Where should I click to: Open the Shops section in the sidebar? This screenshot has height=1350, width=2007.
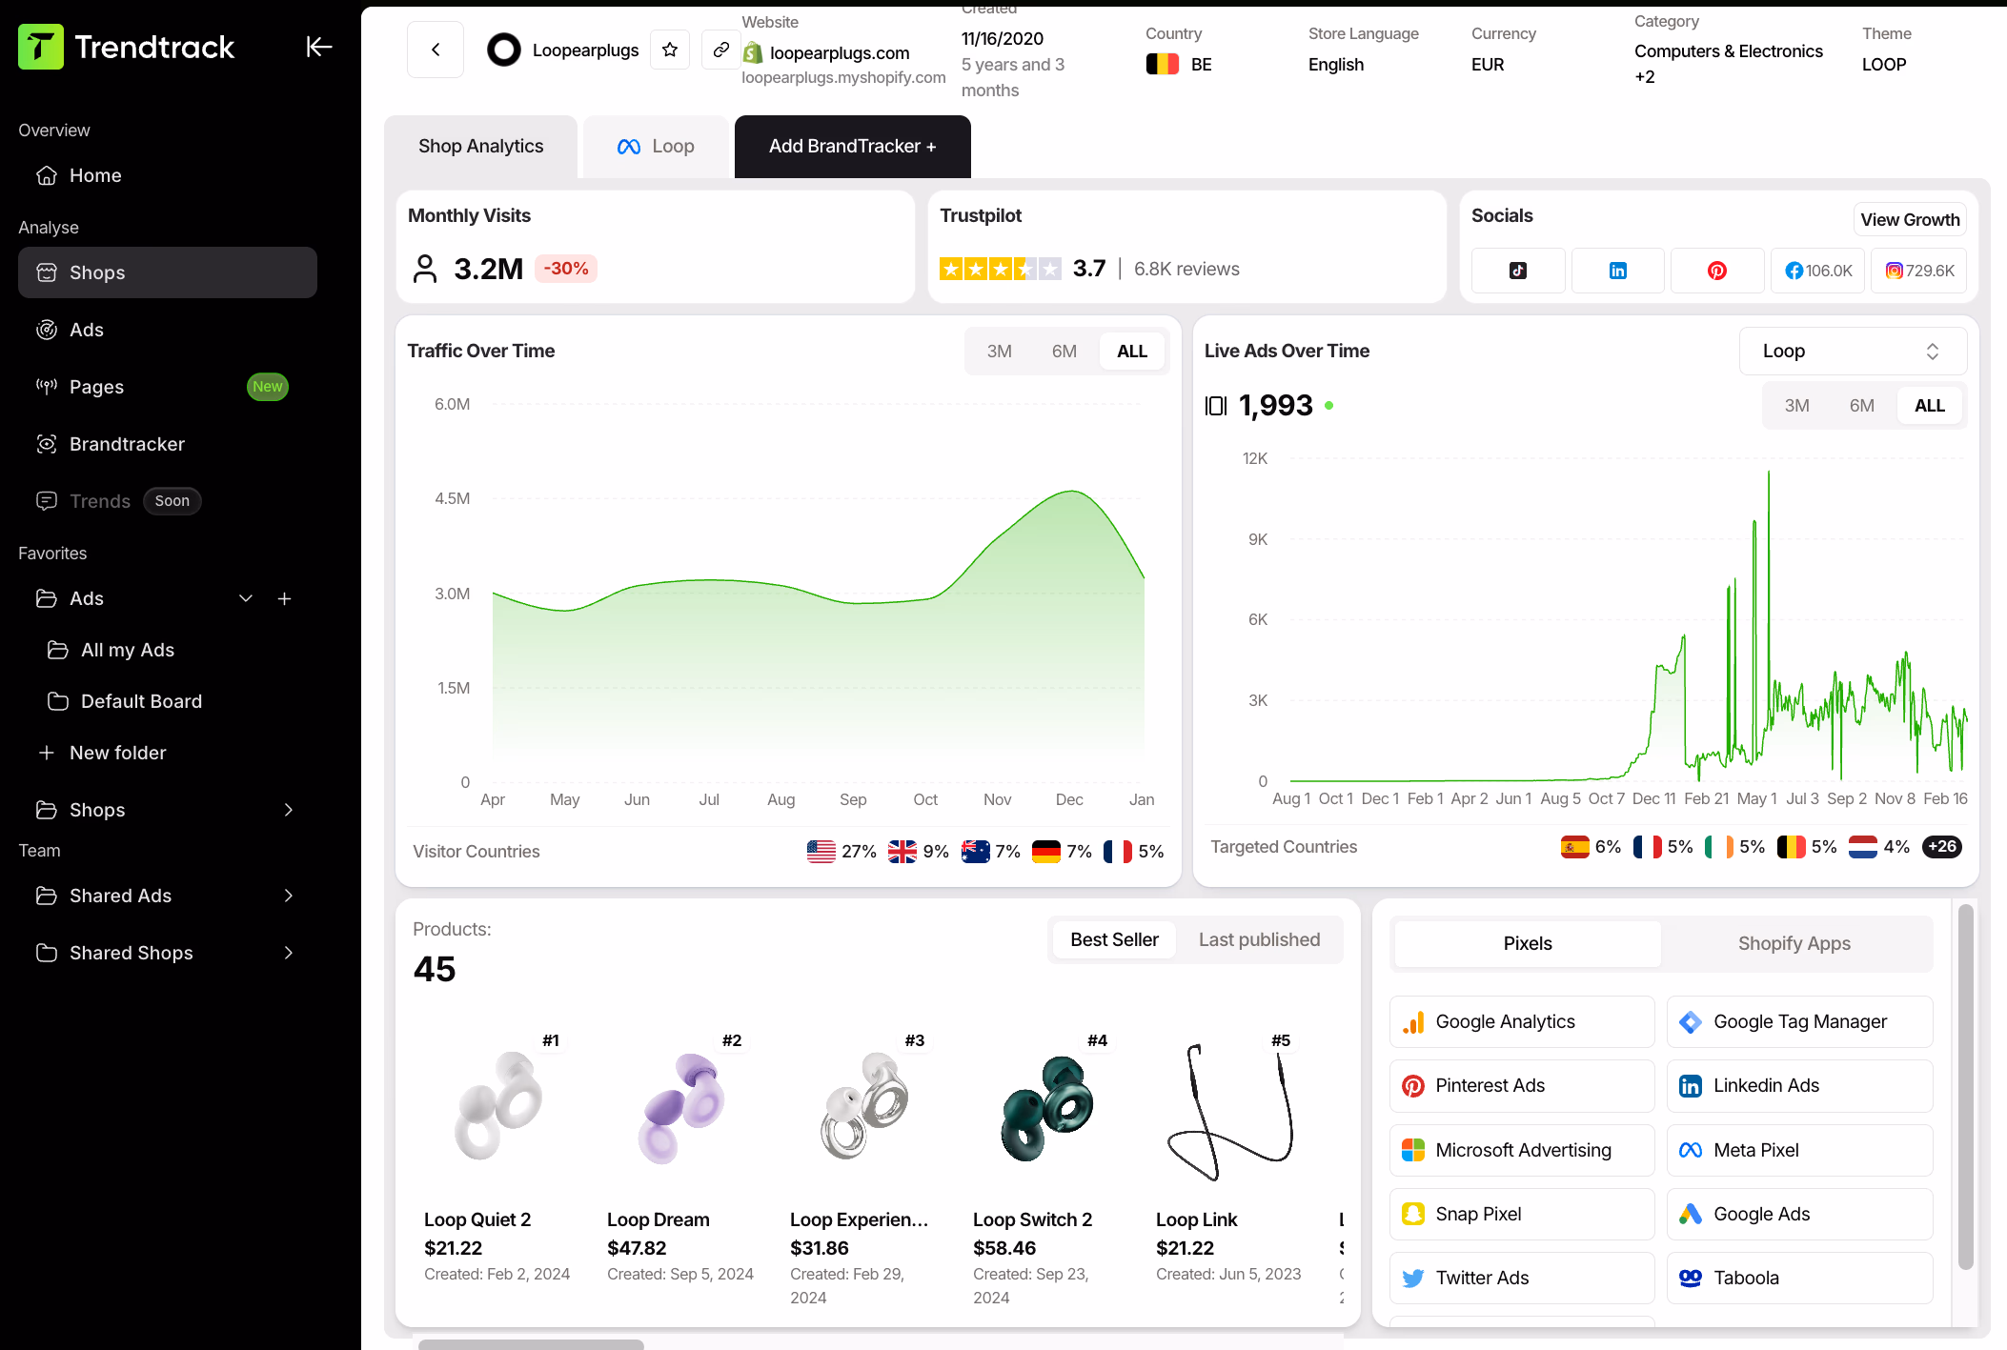pyautogui.click(x=97, y=272)
